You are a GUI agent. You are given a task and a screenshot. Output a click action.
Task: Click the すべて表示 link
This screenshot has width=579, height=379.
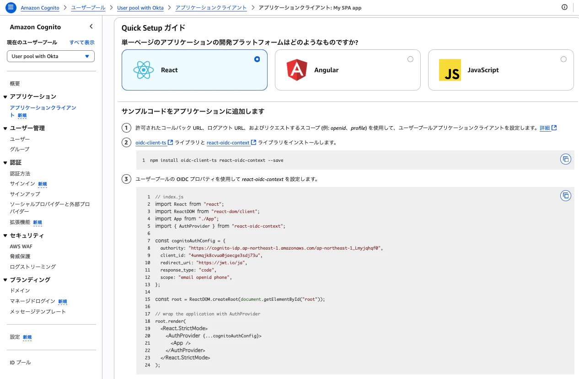(82, 42)
